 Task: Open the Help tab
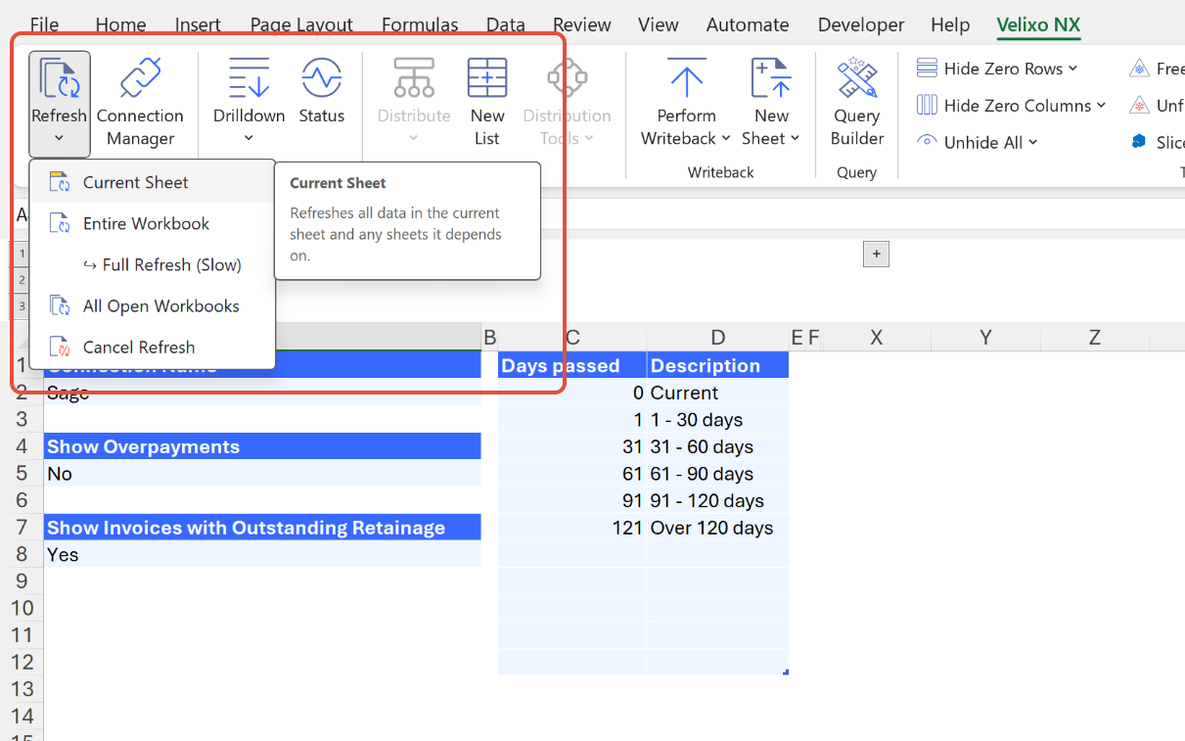click(x=950, y=24)
